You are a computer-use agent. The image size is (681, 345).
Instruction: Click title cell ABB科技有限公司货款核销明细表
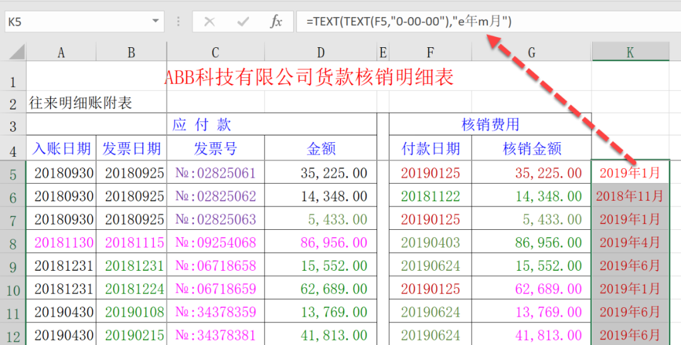pos(309,77)
